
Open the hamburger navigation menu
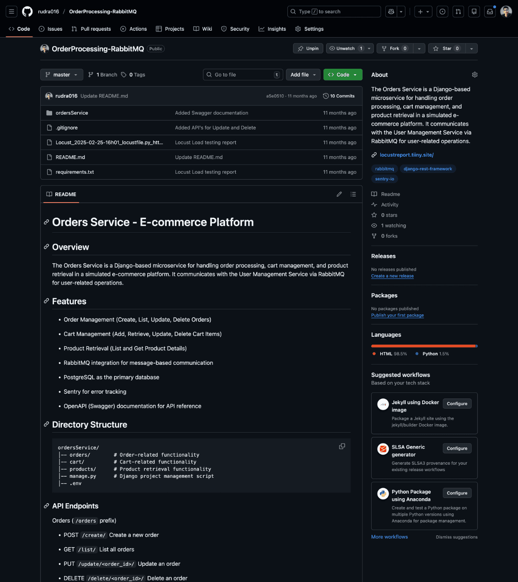coord(11,11)
